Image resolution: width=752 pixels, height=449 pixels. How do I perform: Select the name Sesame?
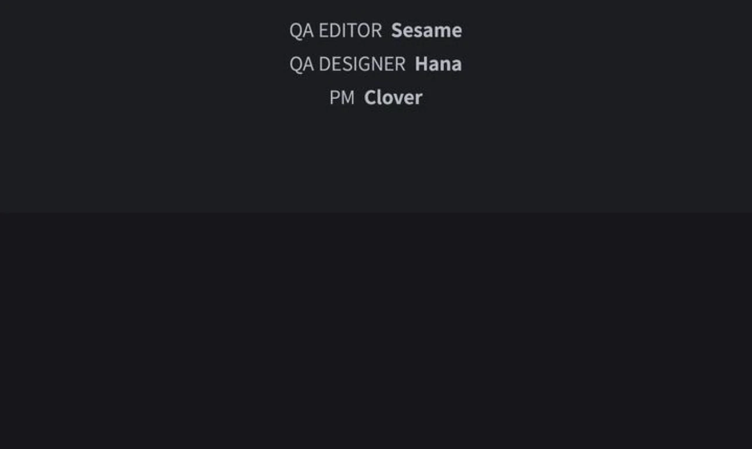coord(426,30)
